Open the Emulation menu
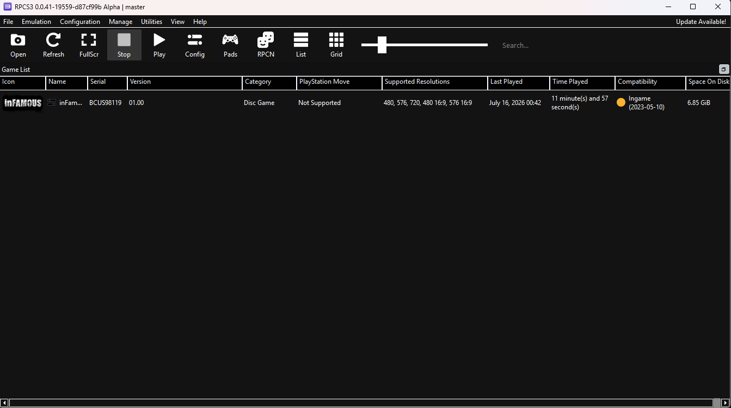 [x=36, y=22]
